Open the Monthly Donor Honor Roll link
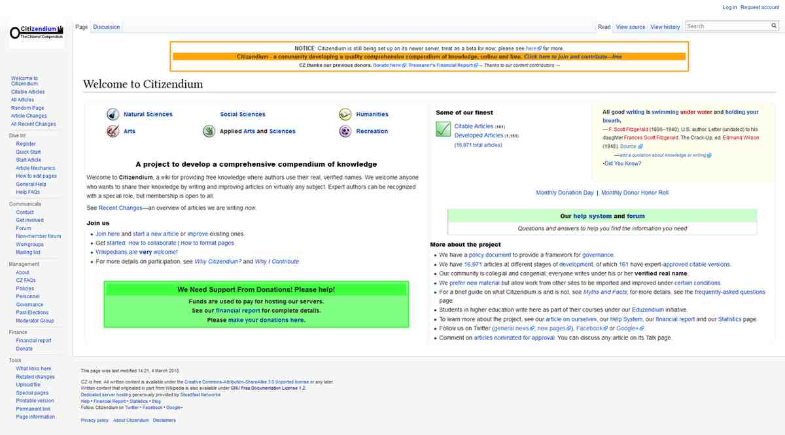The height and width of the screenshot is (435, 785). click(635, 193)
